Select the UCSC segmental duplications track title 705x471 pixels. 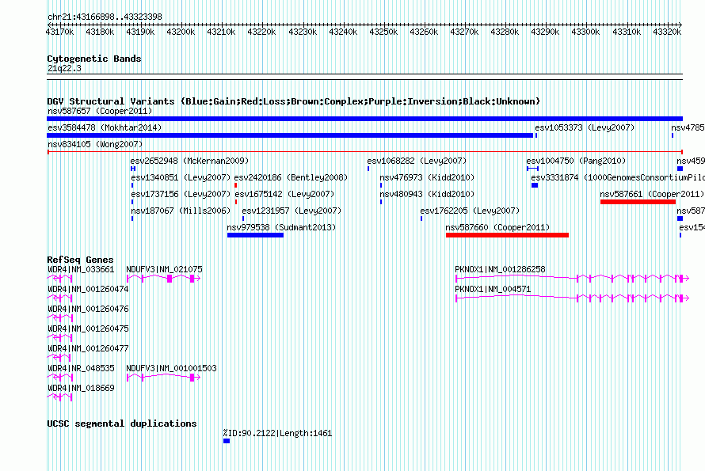(x=122, y=424)
